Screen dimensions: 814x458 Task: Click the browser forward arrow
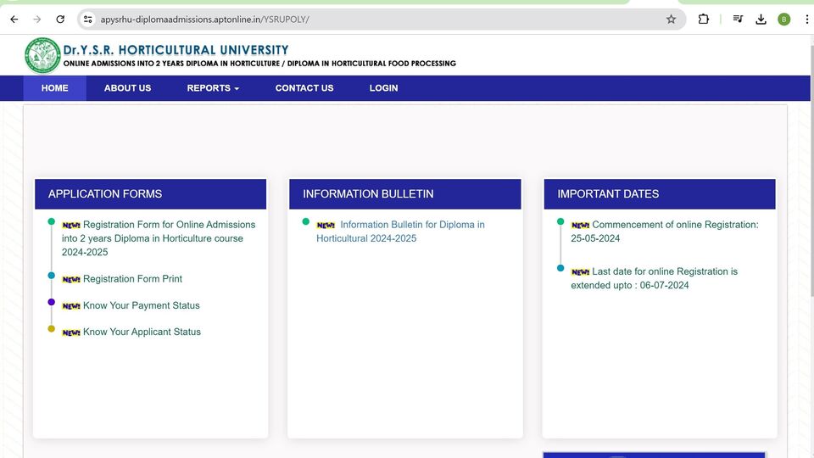click(36, 20)
